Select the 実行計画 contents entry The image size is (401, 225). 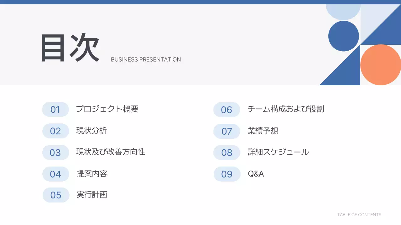92,195
